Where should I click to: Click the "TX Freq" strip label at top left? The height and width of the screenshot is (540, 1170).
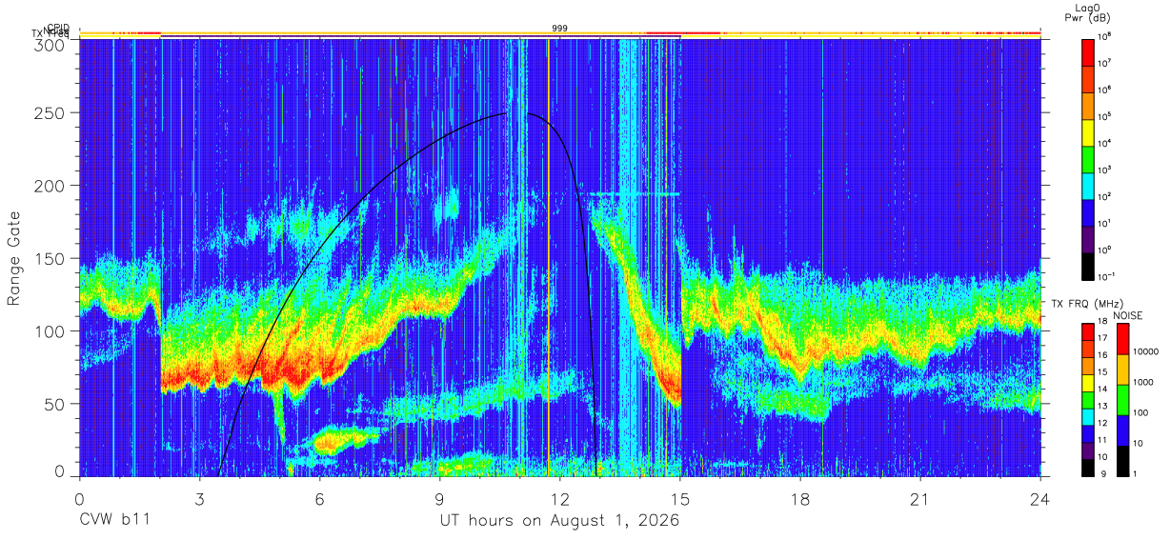[49, 34]
